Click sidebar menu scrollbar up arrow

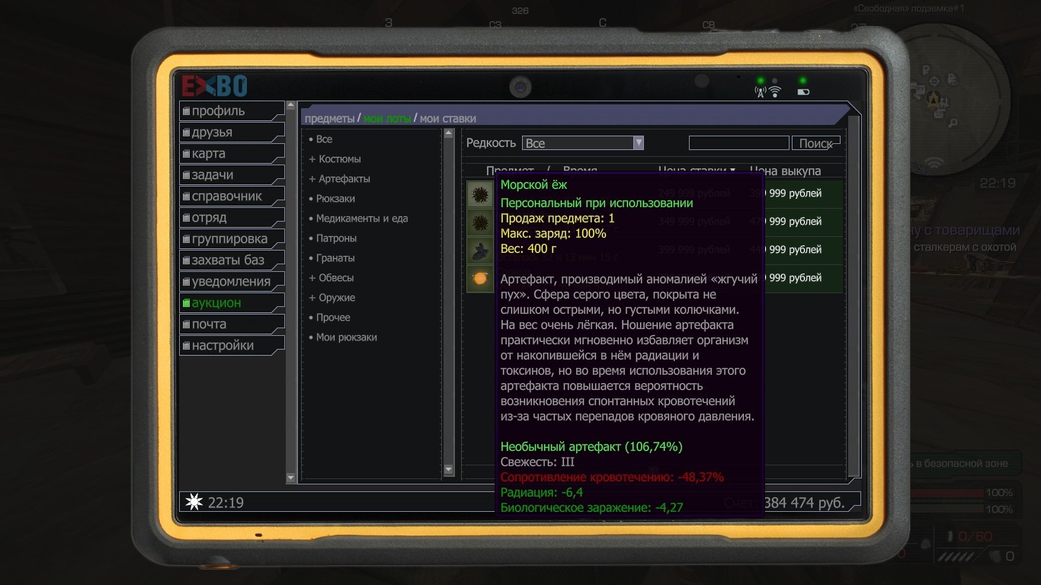click(290, 105)
